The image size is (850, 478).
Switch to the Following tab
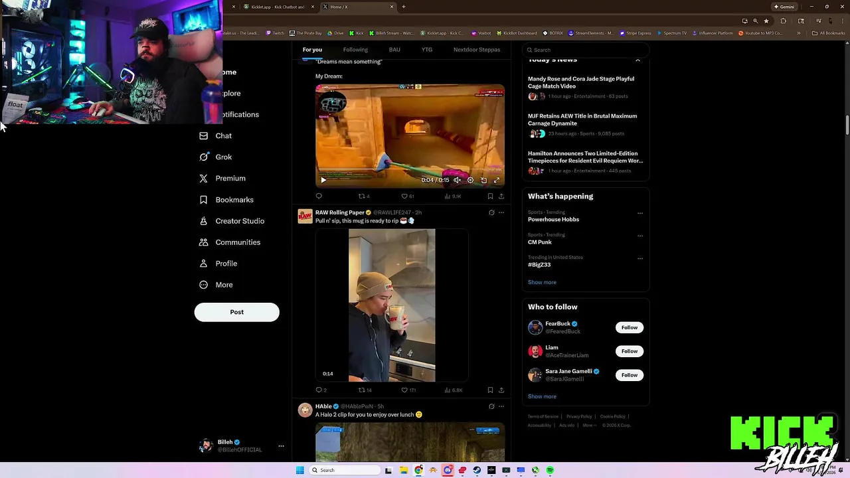click(x=355, y=50)
